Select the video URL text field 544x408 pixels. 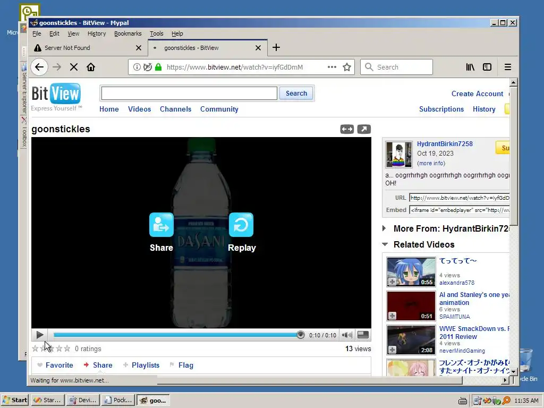(x=459, y=198)
